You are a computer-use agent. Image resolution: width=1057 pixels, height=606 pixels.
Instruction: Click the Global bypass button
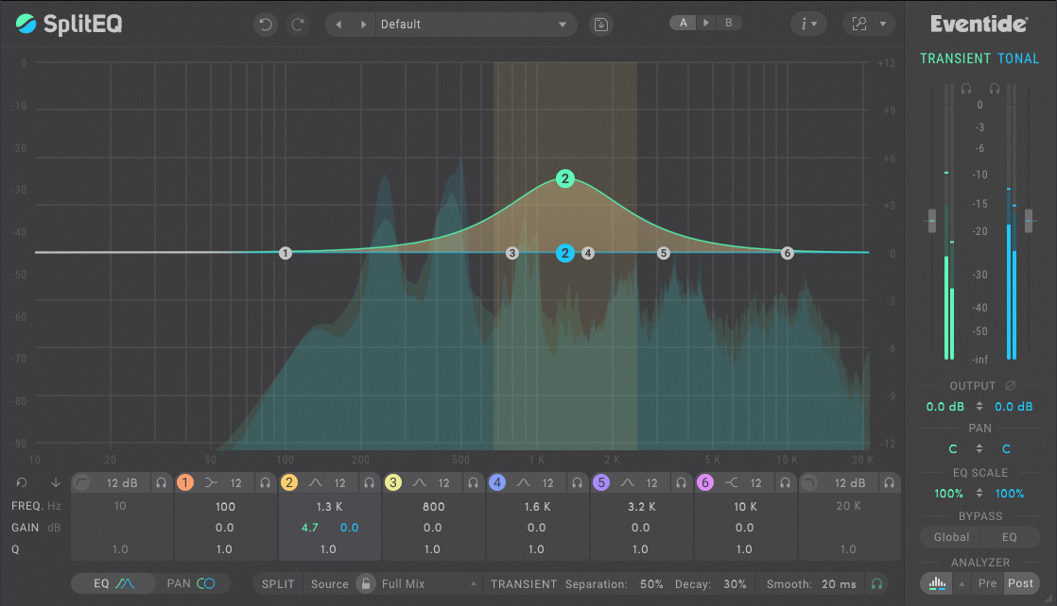coord(951,537)
